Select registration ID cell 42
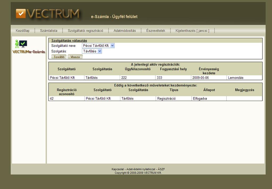The width and height of the screenshot is (272, 189). coord(66,99)
